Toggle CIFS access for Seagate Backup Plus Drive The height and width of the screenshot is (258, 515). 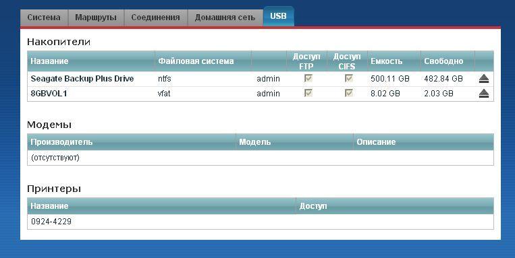coord(348,78)
